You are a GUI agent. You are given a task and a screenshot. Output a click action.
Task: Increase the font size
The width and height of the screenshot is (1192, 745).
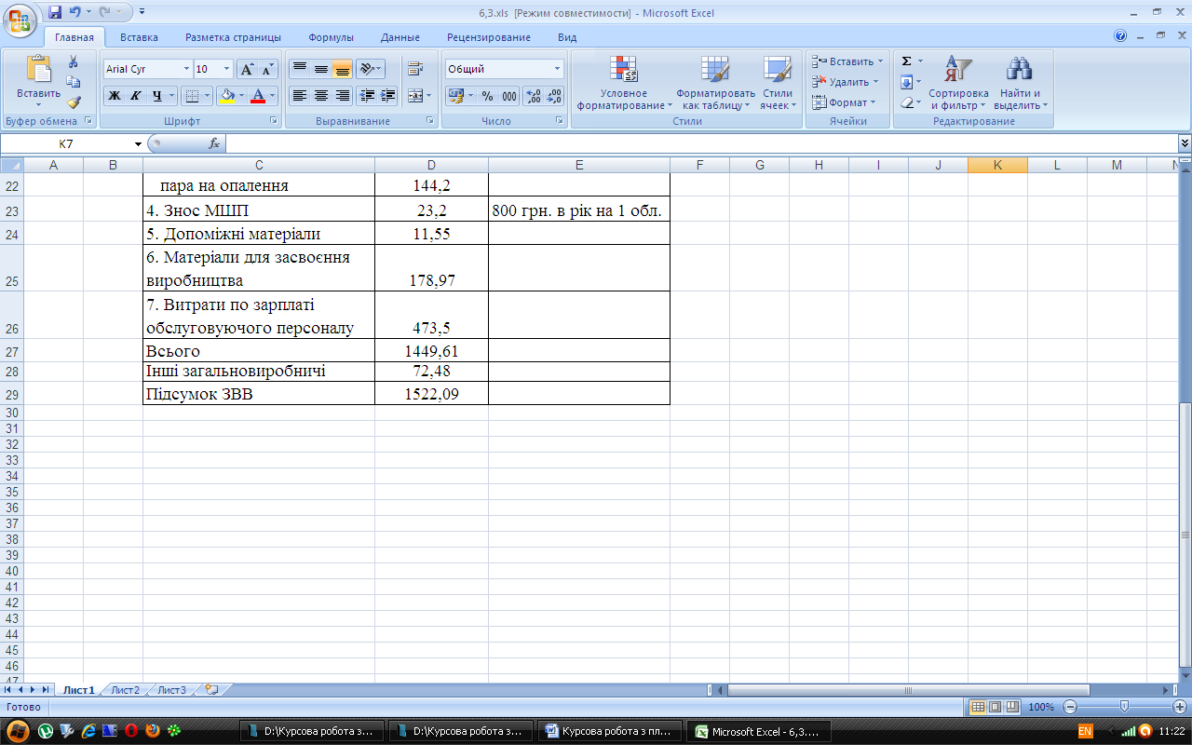tap(247, 69)
